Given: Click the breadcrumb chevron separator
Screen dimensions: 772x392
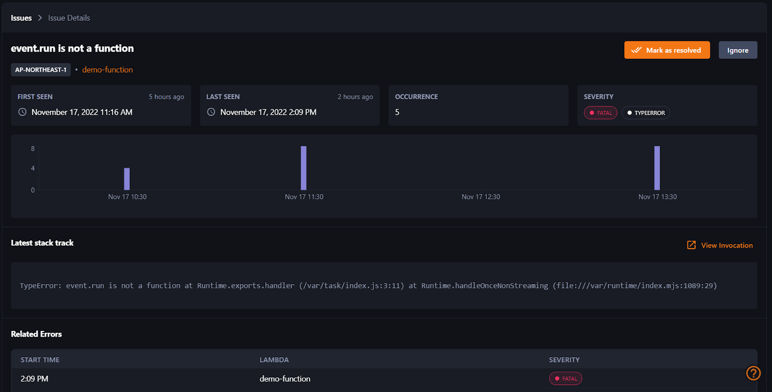Looking at the screenshot, I should tap(40, 18).
